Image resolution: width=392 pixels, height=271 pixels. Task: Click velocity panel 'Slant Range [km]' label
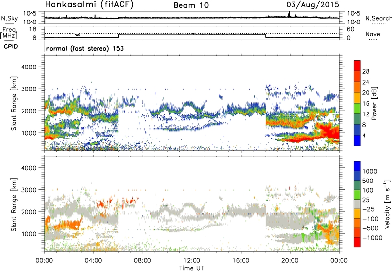14,204
